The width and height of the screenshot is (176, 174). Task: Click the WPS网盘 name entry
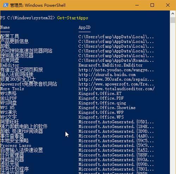pos(8,103)
